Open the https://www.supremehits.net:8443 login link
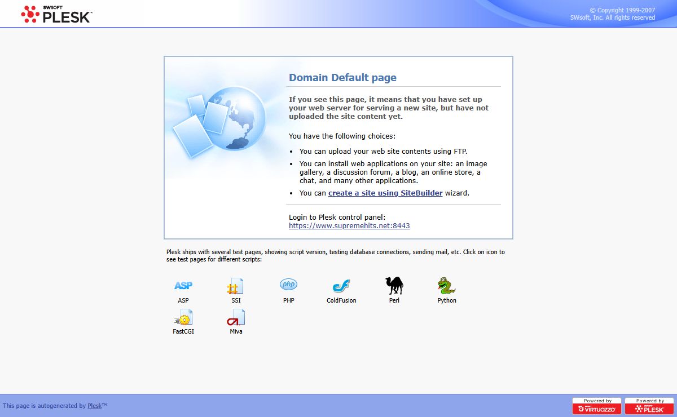 [349, 225]
